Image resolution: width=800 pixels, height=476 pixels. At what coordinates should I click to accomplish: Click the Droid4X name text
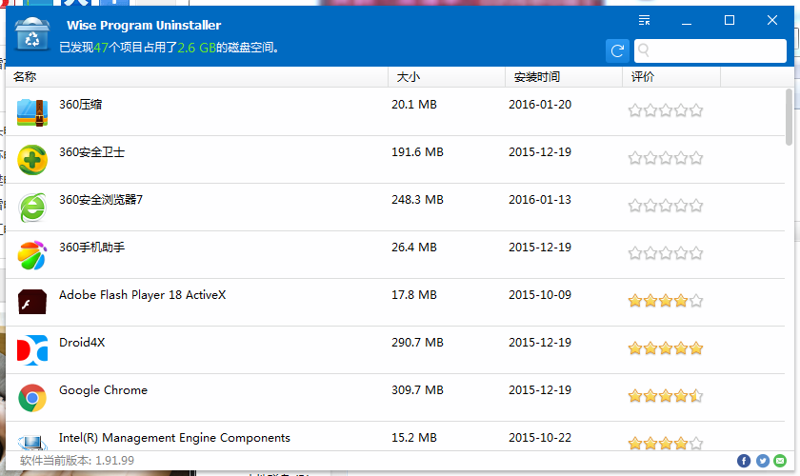[82, 343]
